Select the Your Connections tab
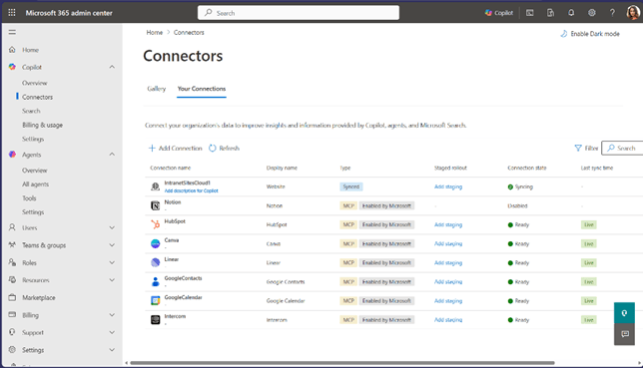 click(x=202, y=89)
